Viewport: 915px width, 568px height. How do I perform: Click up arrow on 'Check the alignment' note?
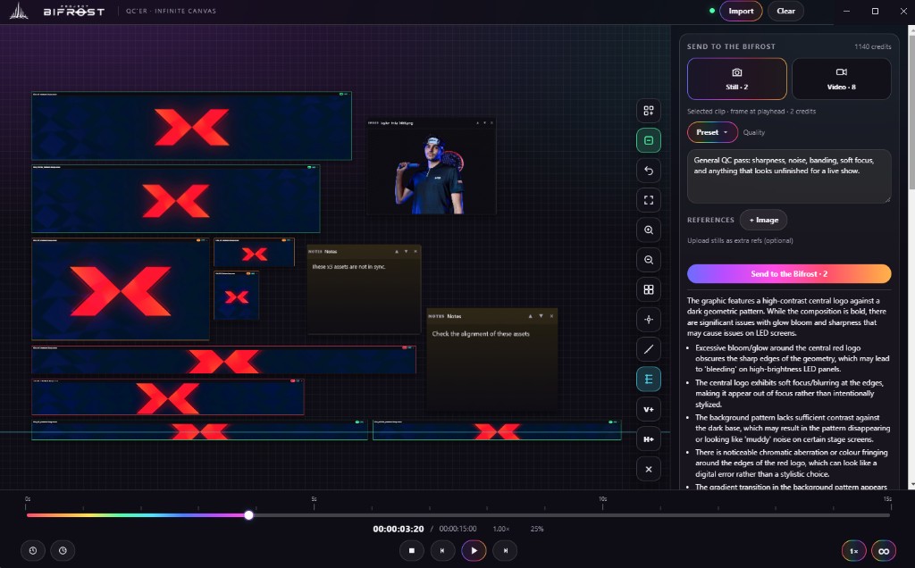pos(531,316)
